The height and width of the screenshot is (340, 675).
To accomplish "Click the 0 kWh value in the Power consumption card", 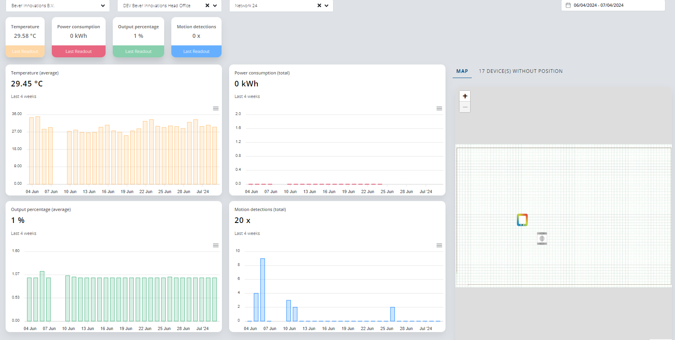I will click(x=78, y=36).
